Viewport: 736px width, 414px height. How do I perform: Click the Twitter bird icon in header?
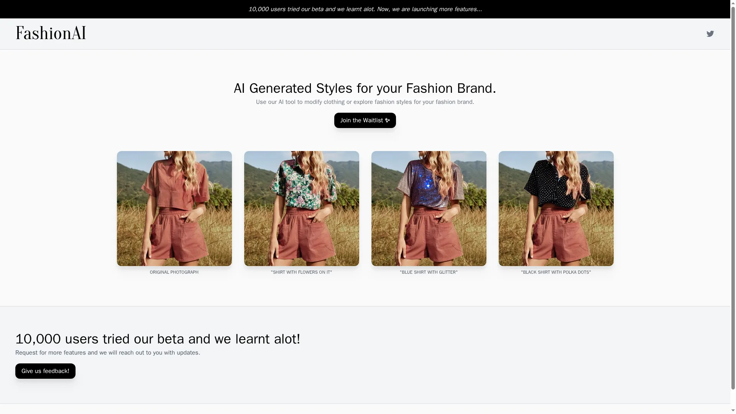710,34
